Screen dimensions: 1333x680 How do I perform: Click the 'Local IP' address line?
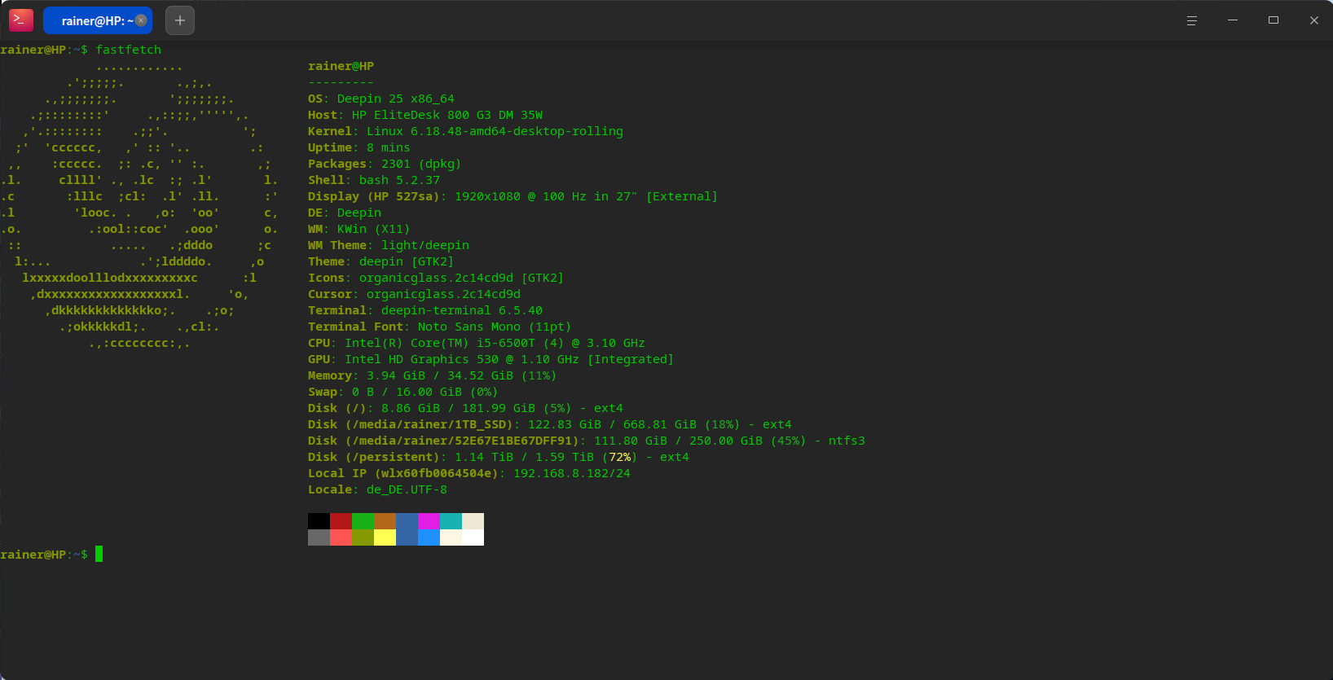tap(469, 473)
